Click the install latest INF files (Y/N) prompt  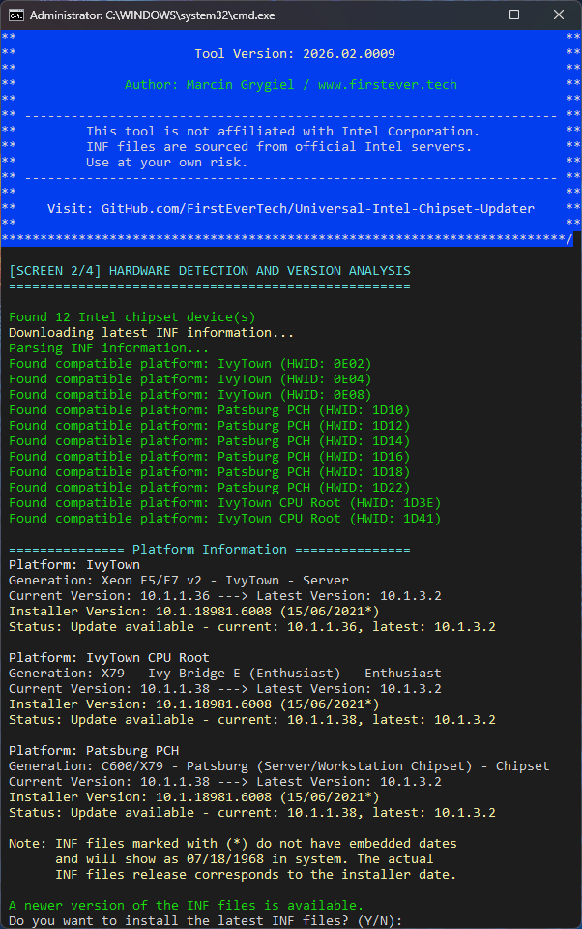(x=205, y=920)
